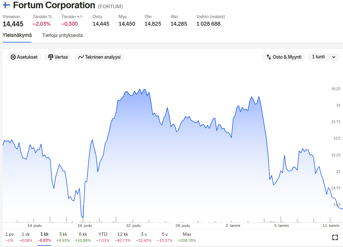The image size is (343, 247).
Task: Switch the chart to 6 kk range
Action: pos(83,237)
